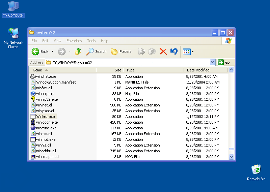Image resolution: width=270 pixels, height=192 pixels.
Task: Open the View menu
Action: coord(57,41)
